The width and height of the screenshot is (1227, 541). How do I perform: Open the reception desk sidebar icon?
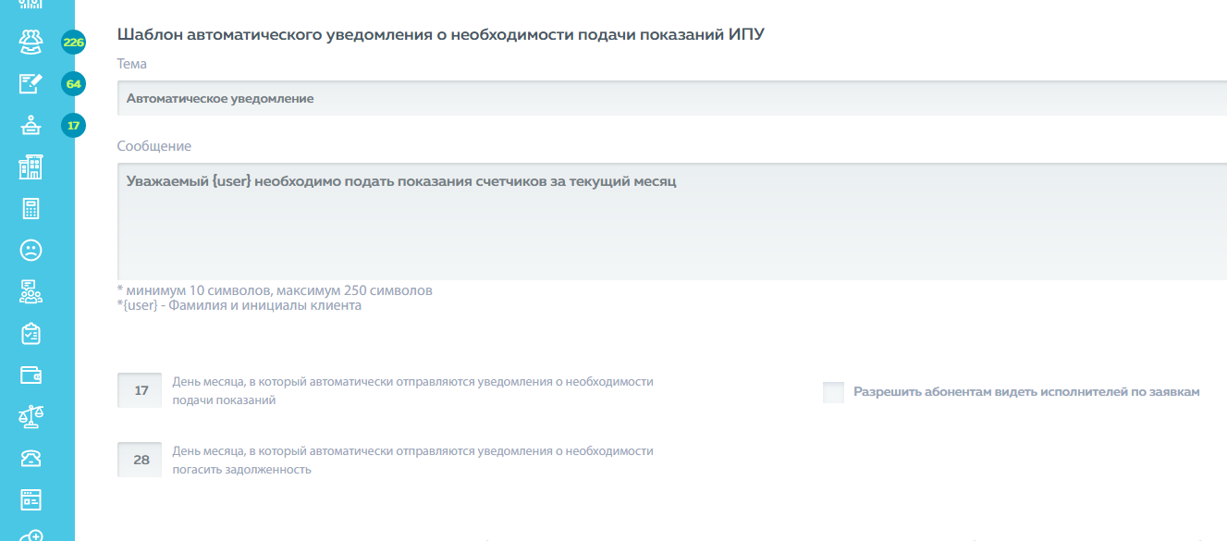click(x=31, y=125)
